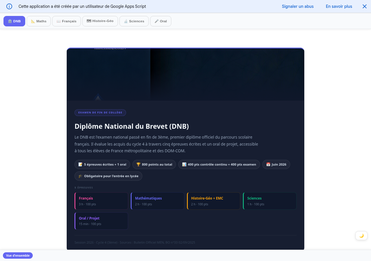Click the memo icon beside '5 épreuves'

tap(80, 164)
